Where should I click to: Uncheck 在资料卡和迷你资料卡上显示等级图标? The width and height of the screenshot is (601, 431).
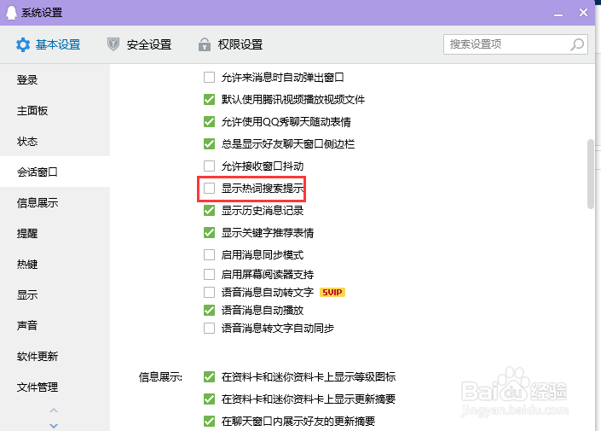pyautogui.click(x=209, y=377)
